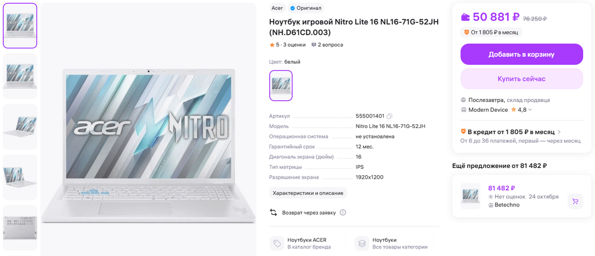This screenshot has height=256, width=595.
Task: Select the second laptop thumbnail in gallery
Action: pyautogui.click(x=20, y=76)
